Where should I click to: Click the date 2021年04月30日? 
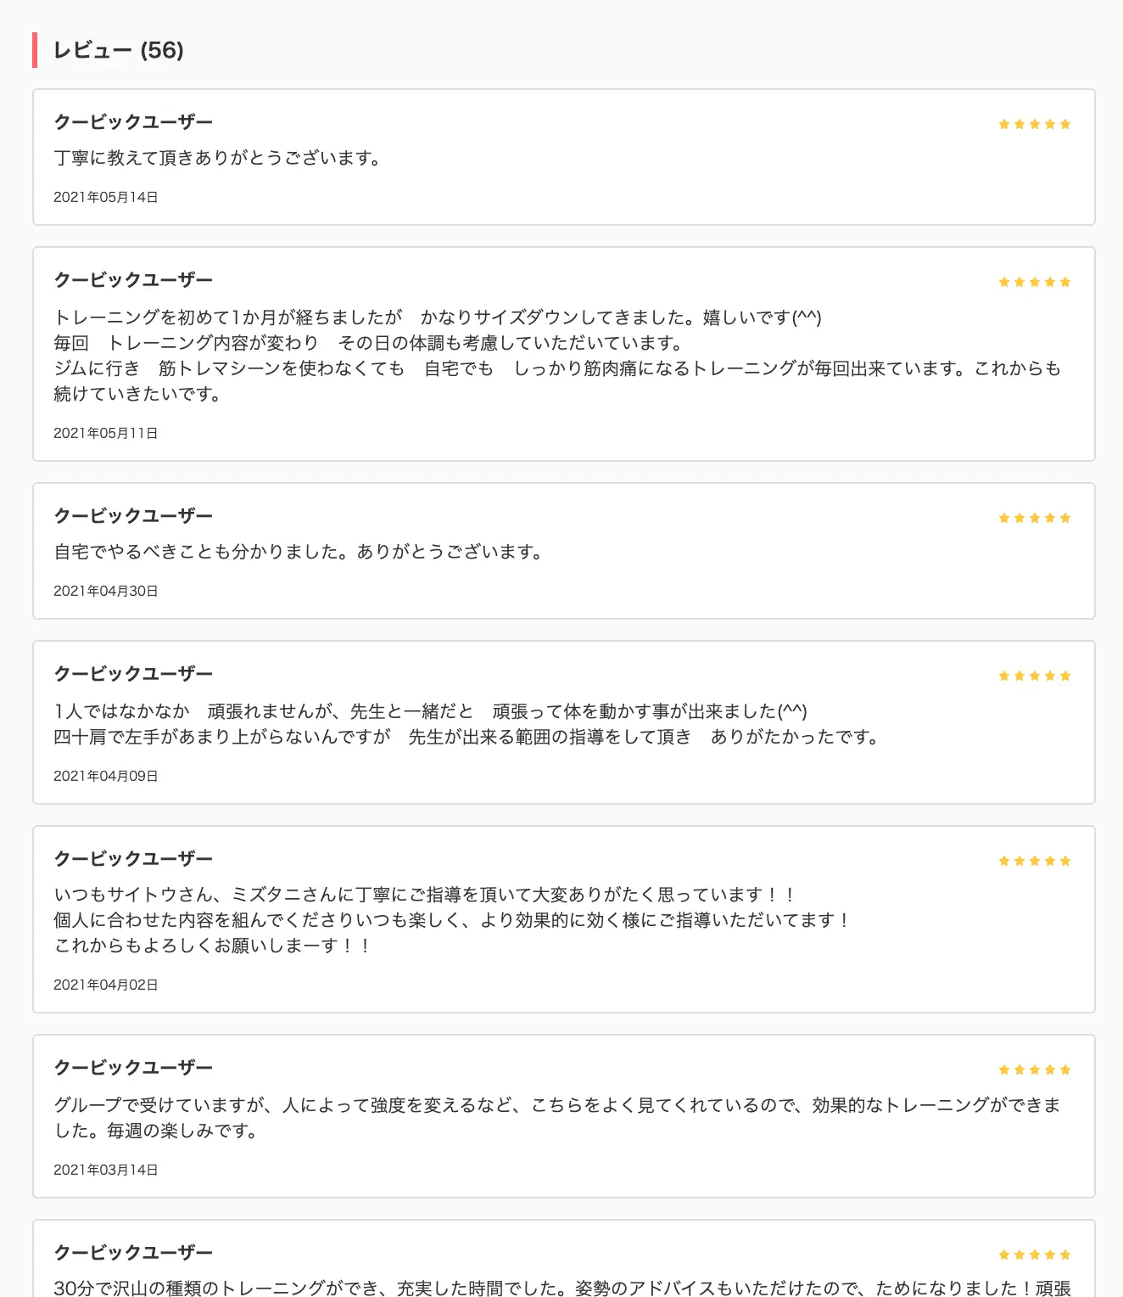click(106, 591)
